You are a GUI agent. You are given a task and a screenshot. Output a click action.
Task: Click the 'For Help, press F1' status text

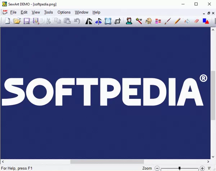point(17,168)
